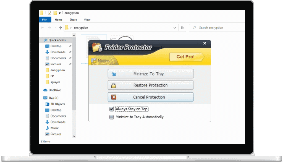Uncheck Always Stay on Top checkbox

point(112,109)
